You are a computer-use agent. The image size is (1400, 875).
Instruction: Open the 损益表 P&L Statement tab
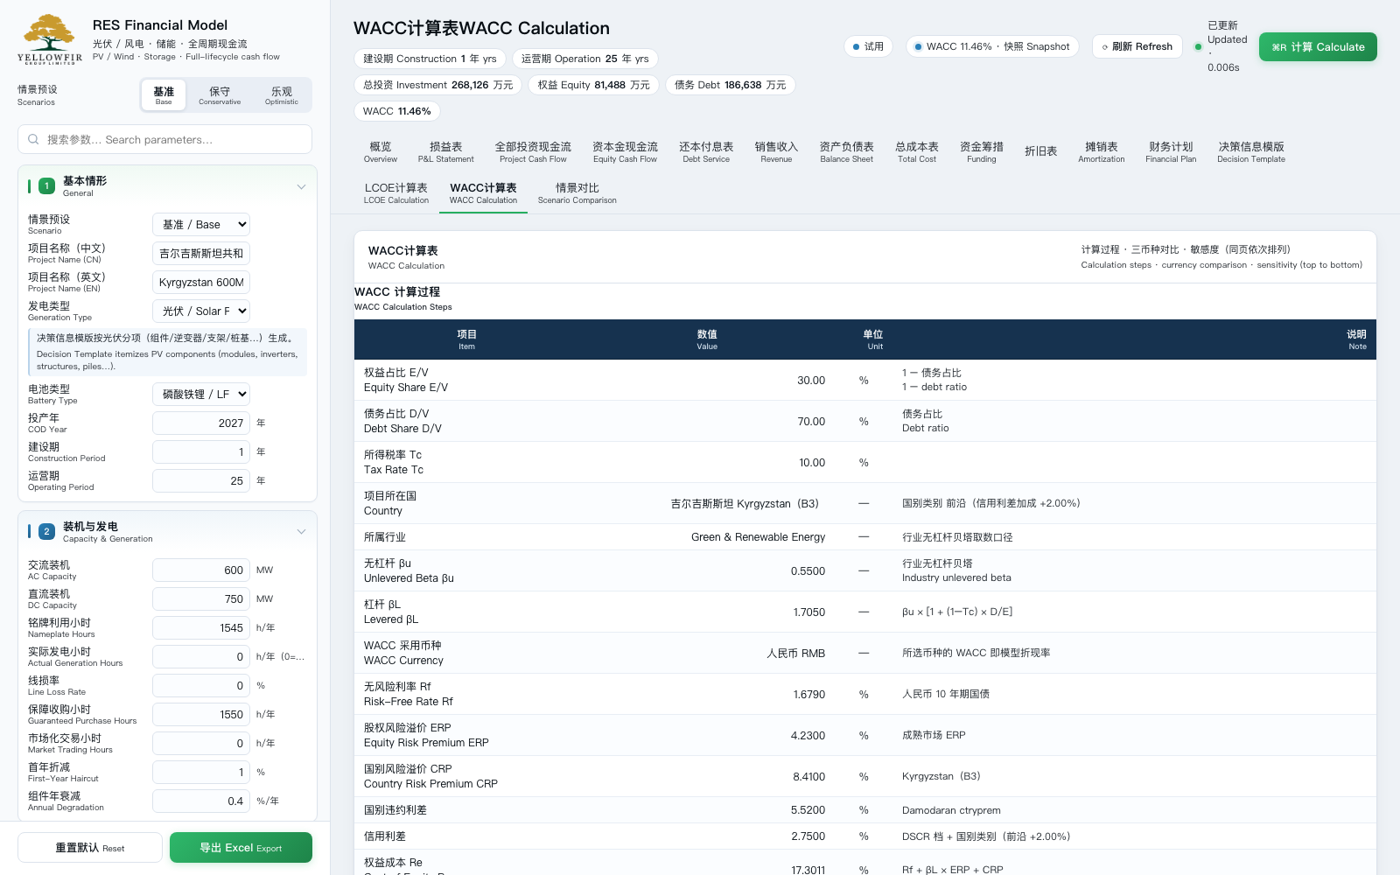point(446,152)
